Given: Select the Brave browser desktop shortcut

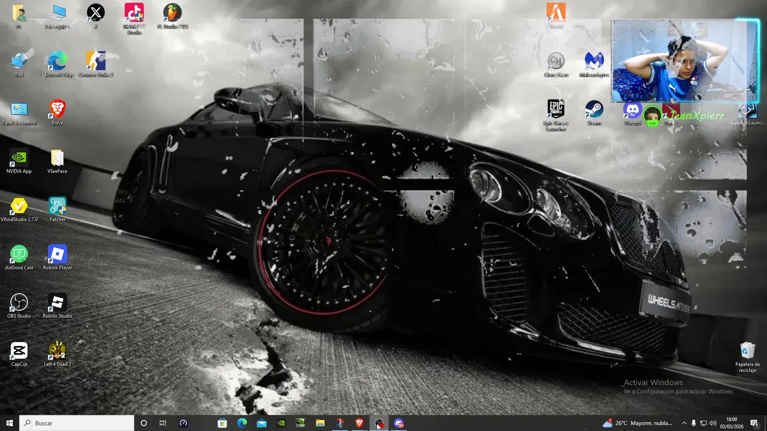Looking at the screenshot, I should point(58,113).
